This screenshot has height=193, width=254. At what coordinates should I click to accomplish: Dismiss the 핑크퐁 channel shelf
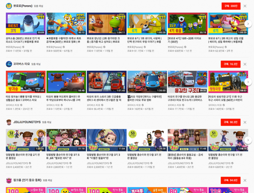(245, 180)
